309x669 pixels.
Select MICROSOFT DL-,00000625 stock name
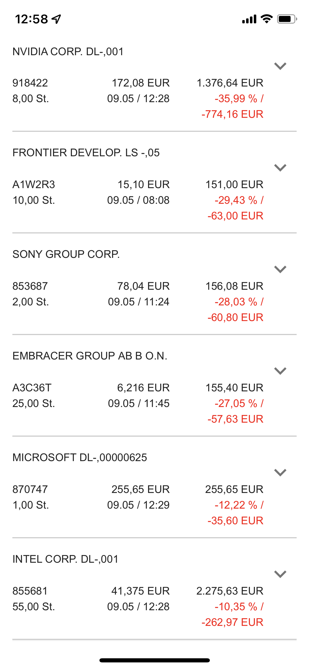tap(80, 458)
